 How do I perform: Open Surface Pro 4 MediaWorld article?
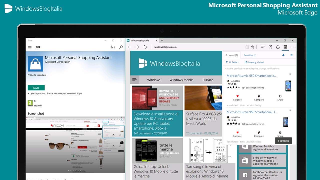point(203,111)
